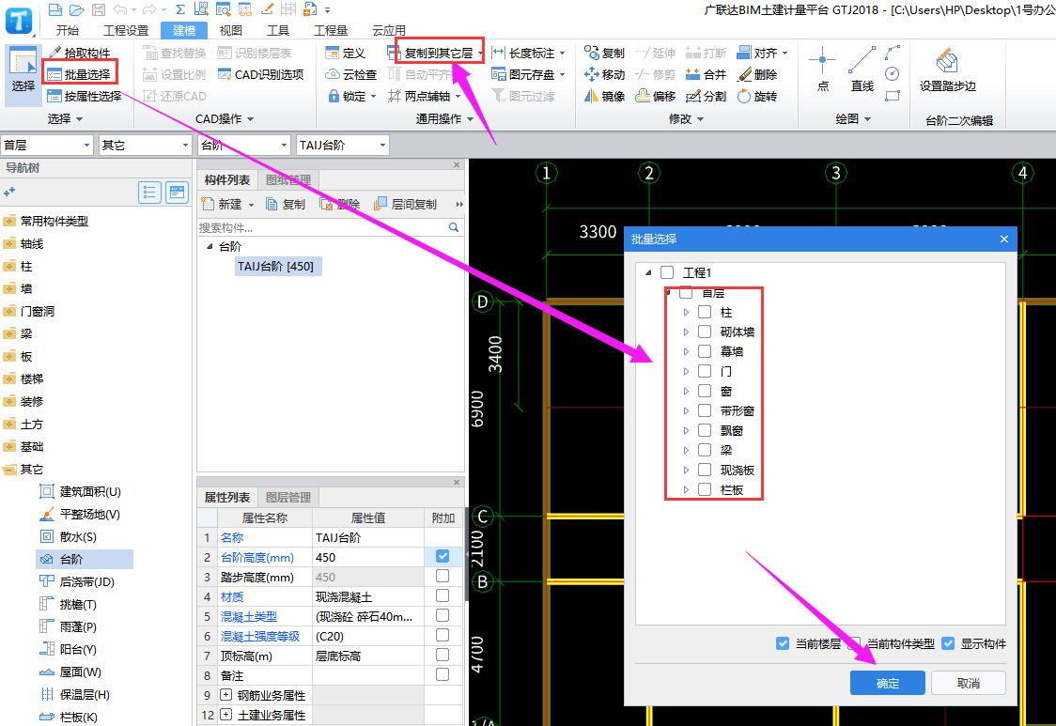Expand 钢筋业务属性 property group
Image resolution: width=1056 pixels, height=726 pixels.
226,695
